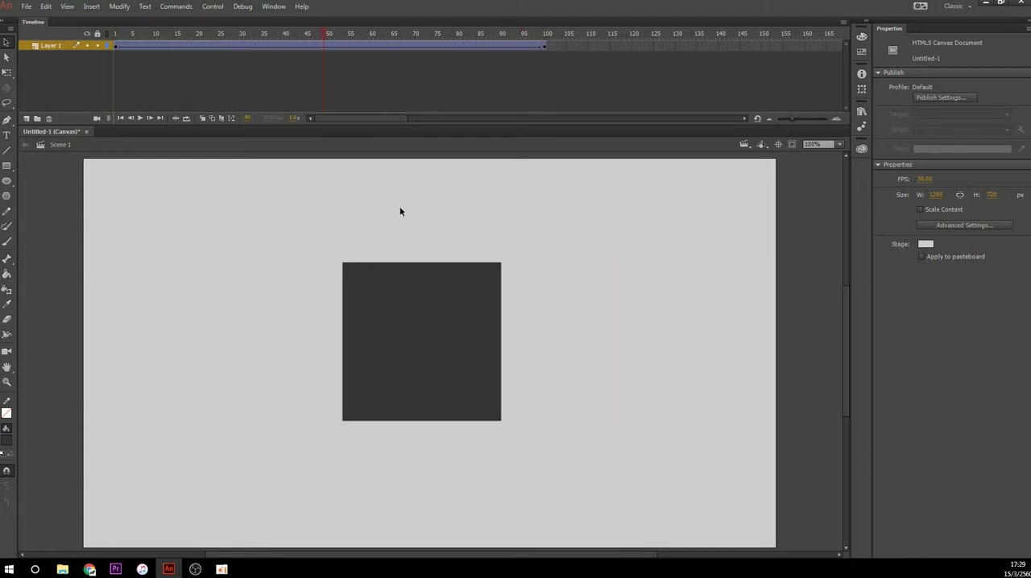Viewport: 1031px width, 578px height.
Task: Open the Edit Scene dropdown
Action: pyautogui.click(x=745, y=144)
